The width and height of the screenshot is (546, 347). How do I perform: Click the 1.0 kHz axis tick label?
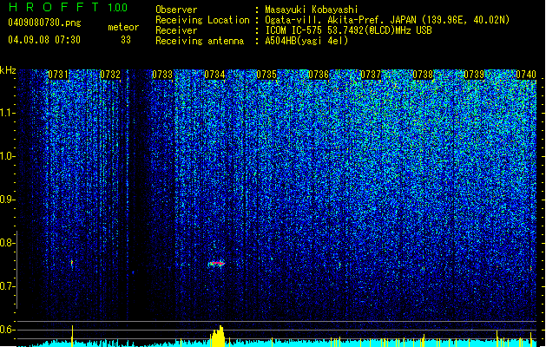tap(7, 156)
